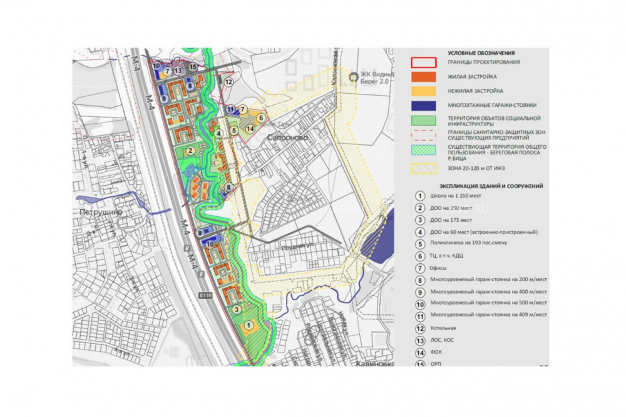Click legend circle 6 beside ТЦ, в т.ч. КДЦ

[x=419, y=256]
